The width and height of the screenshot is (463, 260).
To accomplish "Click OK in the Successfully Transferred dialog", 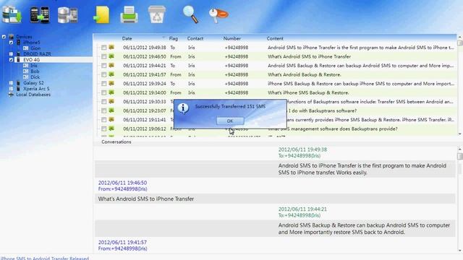I will point(230,121).
